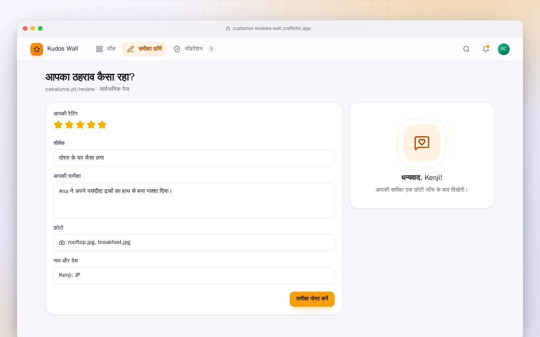
Task: Set rating to one star
Action: [x=58, y=125]
